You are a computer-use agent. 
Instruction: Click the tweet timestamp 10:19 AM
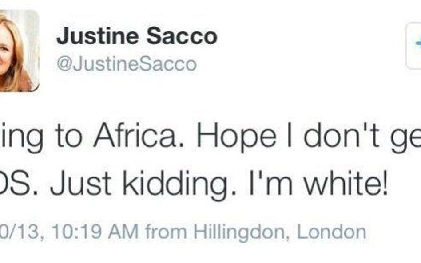coord(95,232)
